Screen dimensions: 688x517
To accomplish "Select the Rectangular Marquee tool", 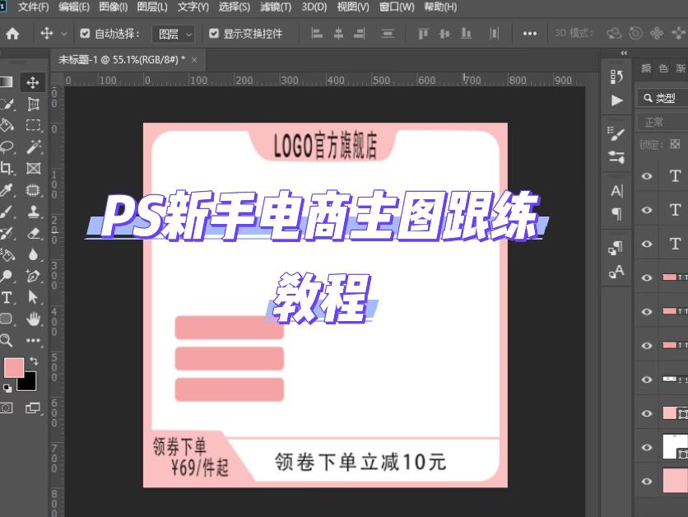I will pos(34,125).
